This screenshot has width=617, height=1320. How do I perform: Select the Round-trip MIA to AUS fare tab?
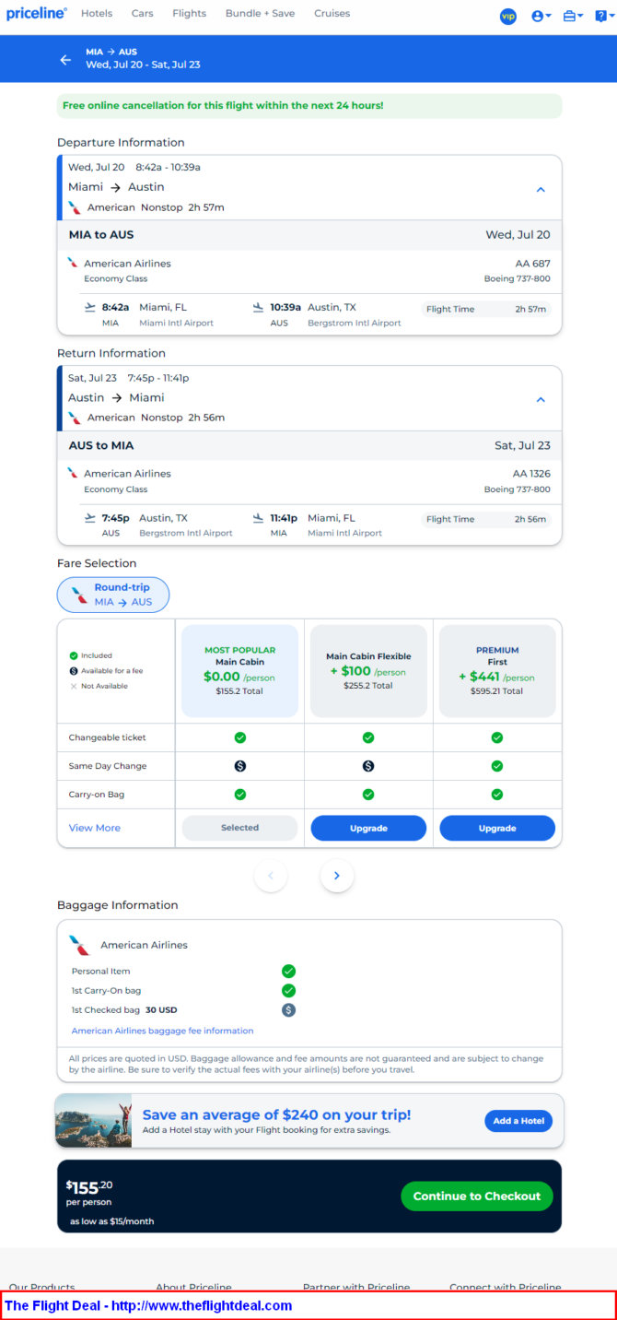113,595
